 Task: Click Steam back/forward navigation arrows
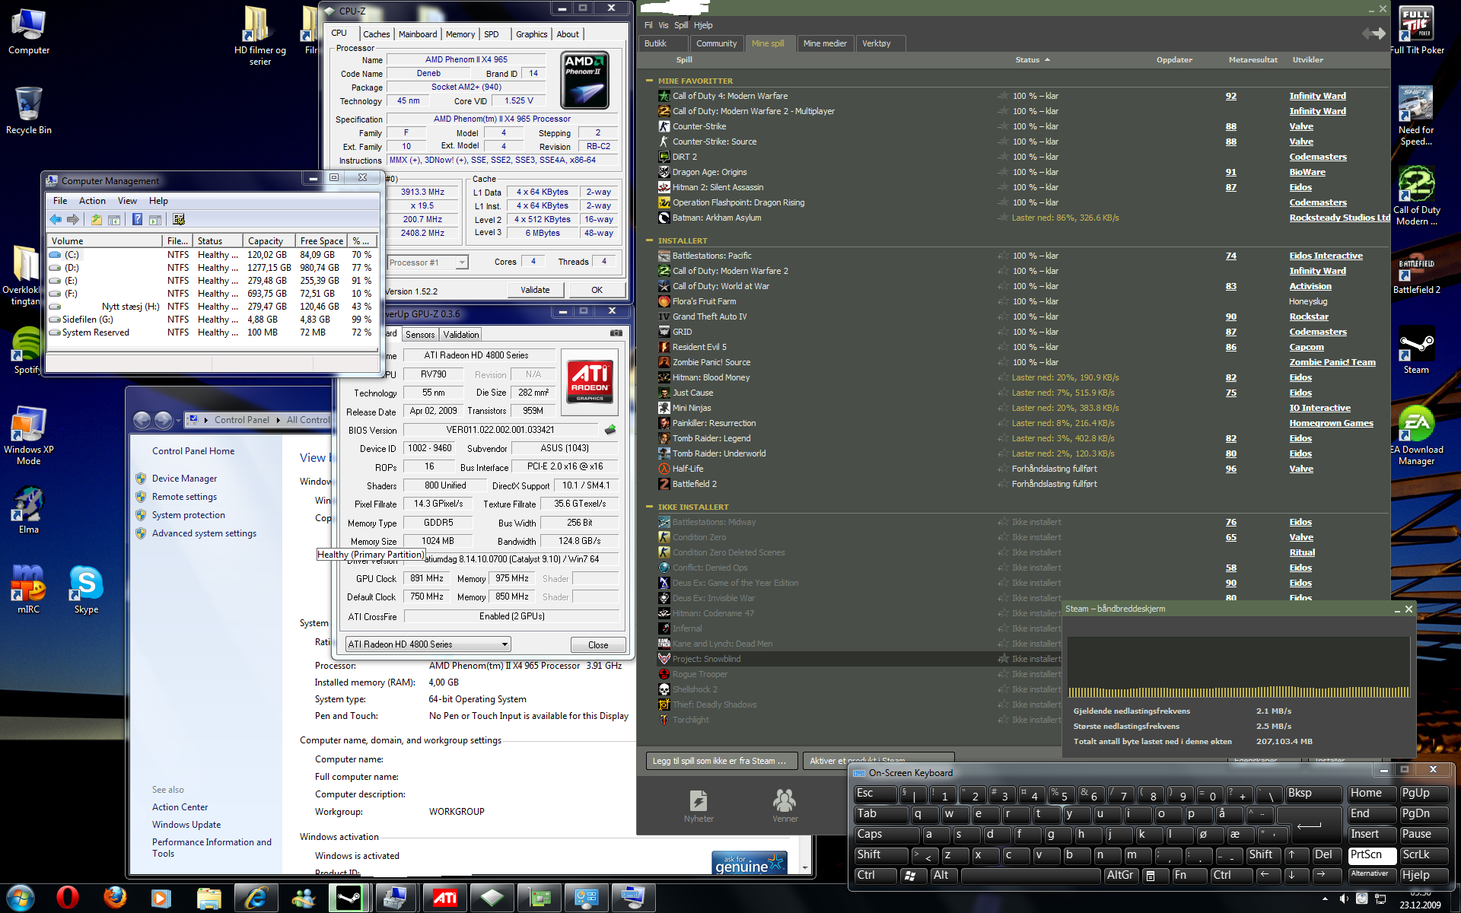tap(1373, 33)
